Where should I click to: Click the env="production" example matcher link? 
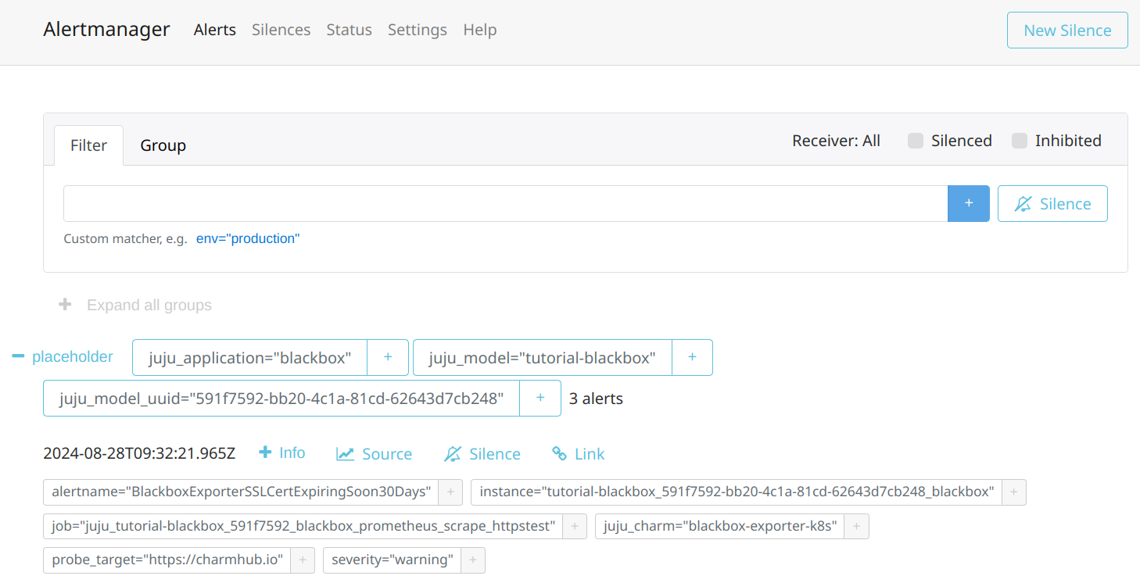tap(248, 238)
